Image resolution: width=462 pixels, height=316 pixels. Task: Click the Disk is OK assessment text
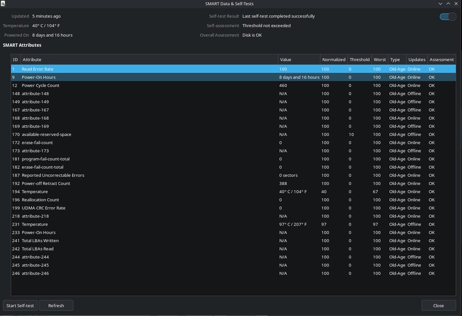252,35
